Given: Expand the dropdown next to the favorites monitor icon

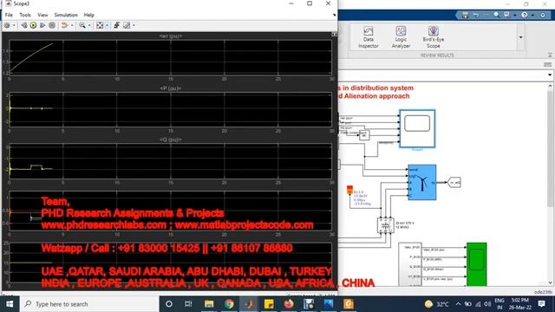Looking at the screenshot, I should [514, 16].
